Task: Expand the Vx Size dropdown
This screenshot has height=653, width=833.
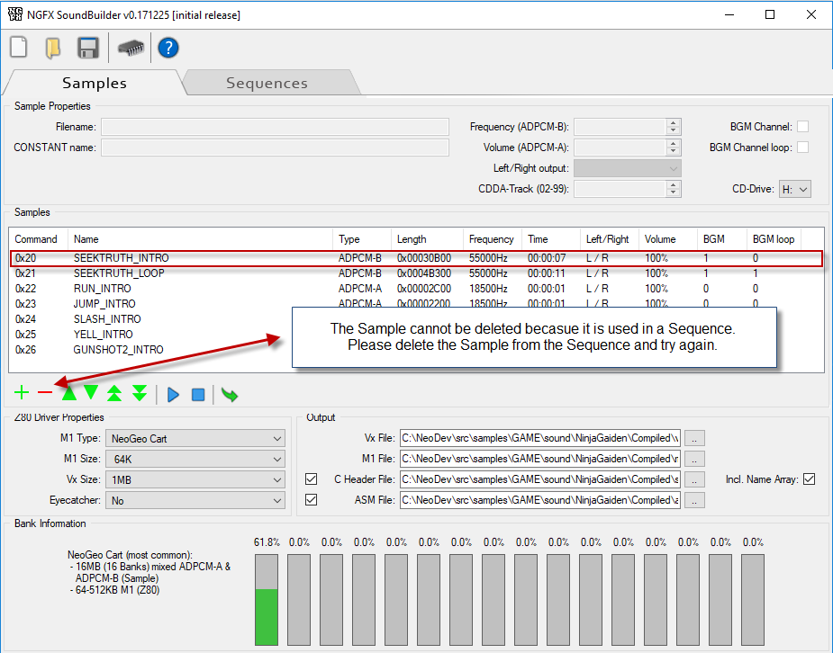Action: pyautogui.click(x=195, y=479)
